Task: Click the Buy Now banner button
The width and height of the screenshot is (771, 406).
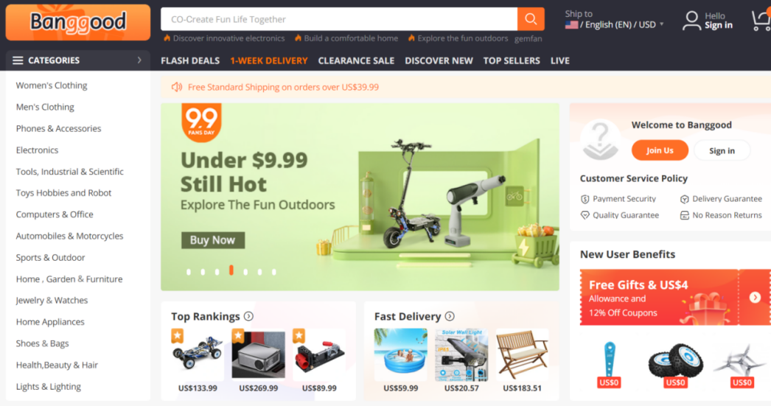Action: (x=213, y=240)
